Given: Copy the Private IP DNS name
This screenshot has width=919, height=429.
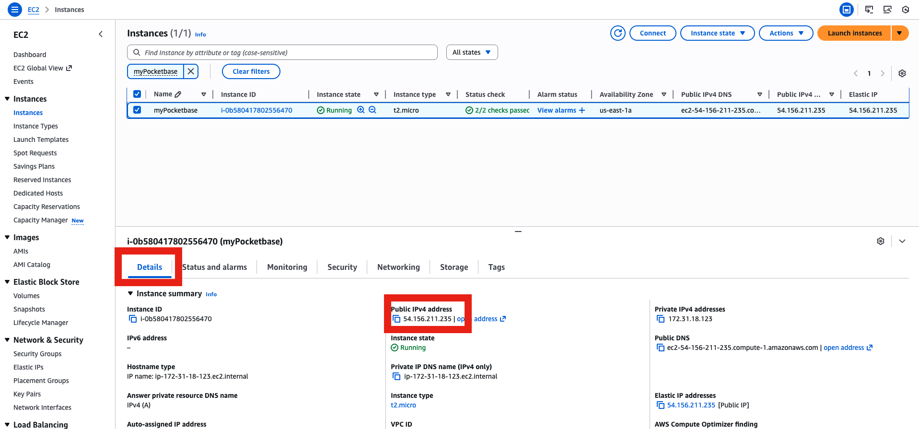Looking at the screenshot, I should (x=396, y=376).
